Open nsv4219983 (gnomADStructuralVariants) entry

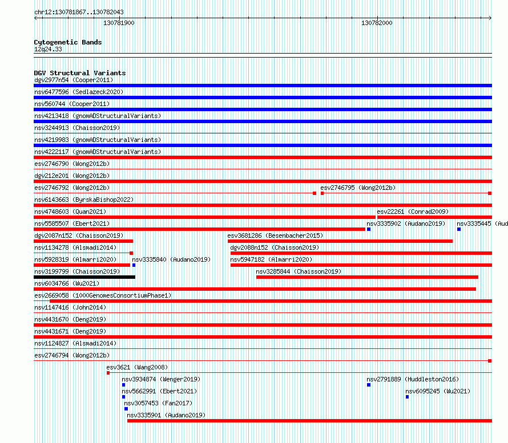tap(98, 140)
